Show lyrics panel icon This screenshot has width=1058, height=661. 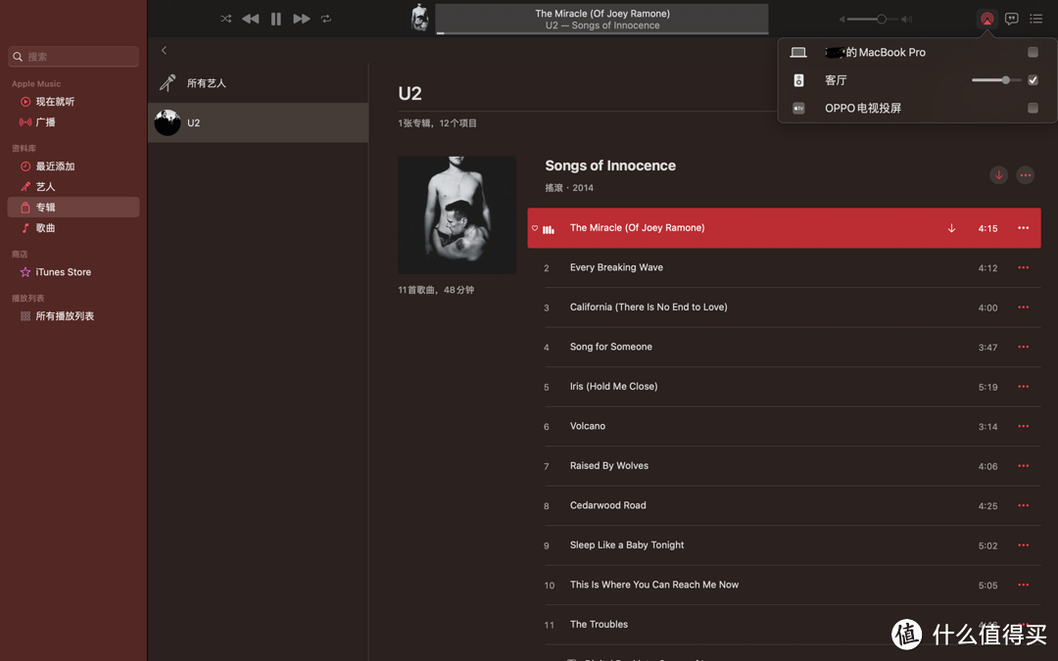click(1011, 19)
